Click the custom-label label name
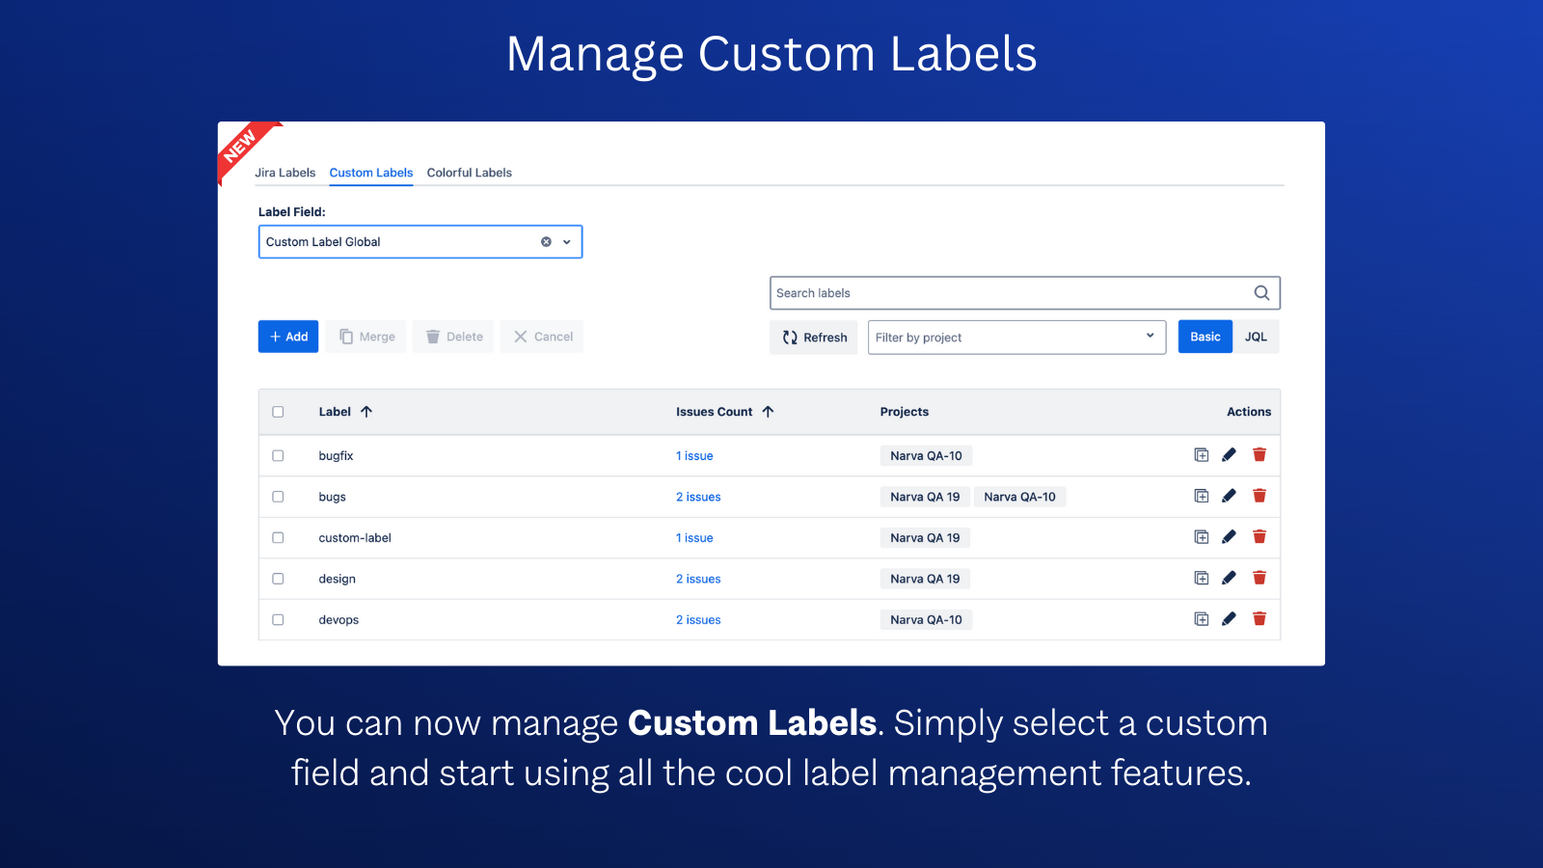Viewport: 1543px width, 868px height. click(355, 538)
